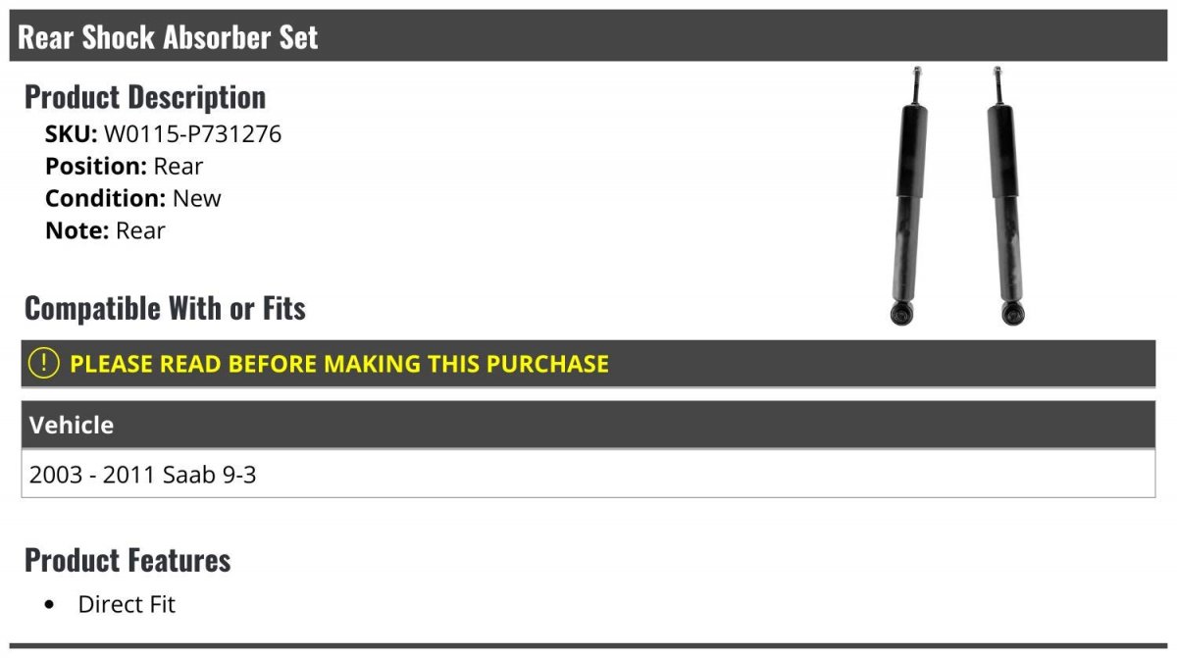Click the Product Description heading
The height and width of the screenshot is (658, 1177).
click(145, 97)
